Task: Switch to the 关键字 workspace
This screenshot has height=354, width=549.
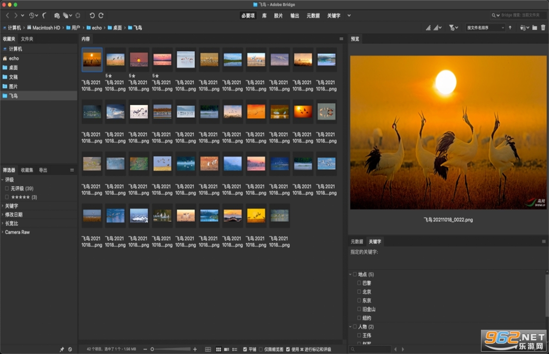Action: 334,16
